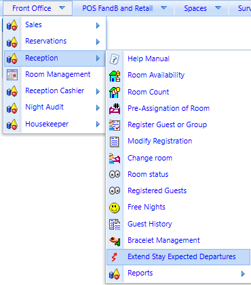Expand the Reception Cashier submenu arrow
Screen dimensions: 251x285
[x=98, y=91]
